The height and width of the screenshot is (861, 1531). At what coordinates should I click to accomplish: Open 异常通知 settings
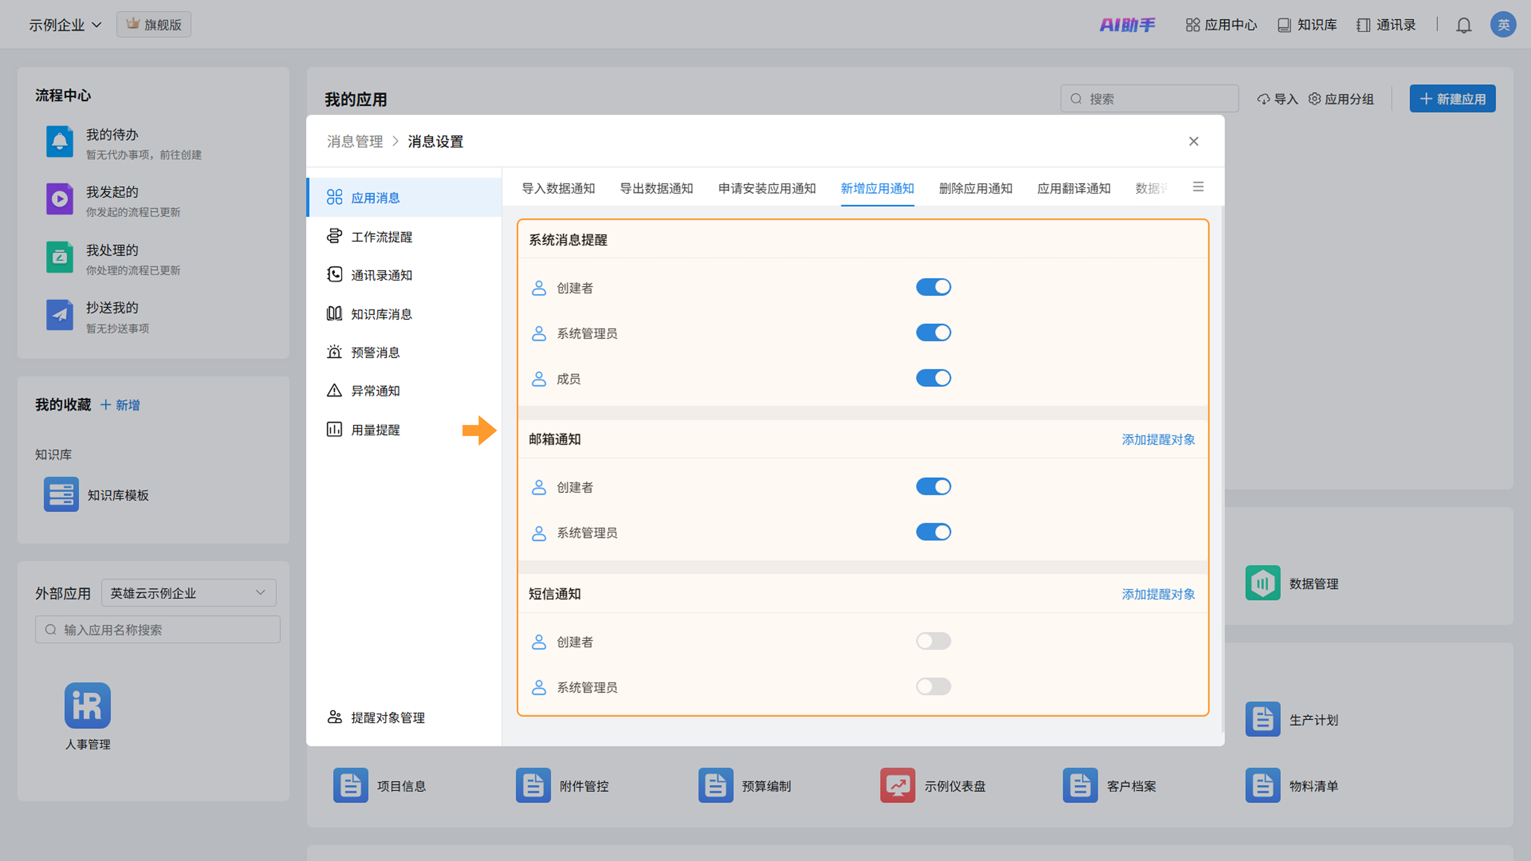pyautogui.click(x=375, y=391)
